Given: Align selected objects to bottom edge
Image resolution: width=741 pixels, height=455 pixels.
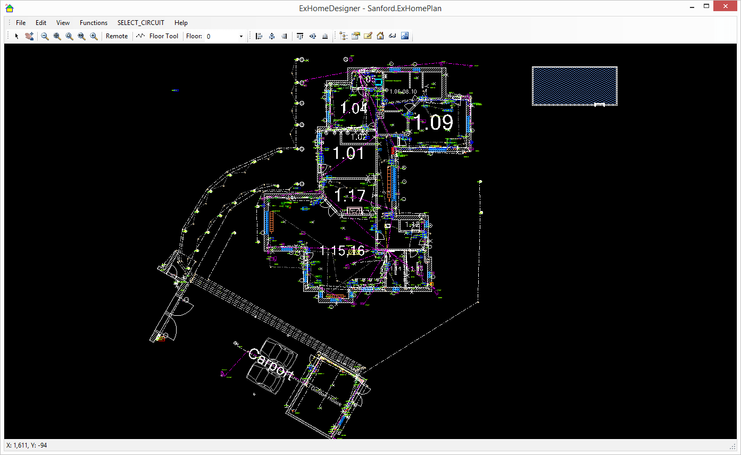Looking at the screenshot, I should (x=325, y=36).
